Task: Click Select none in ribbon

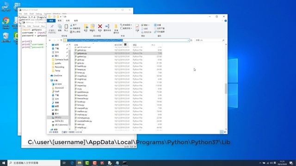Action: point(159,28)
